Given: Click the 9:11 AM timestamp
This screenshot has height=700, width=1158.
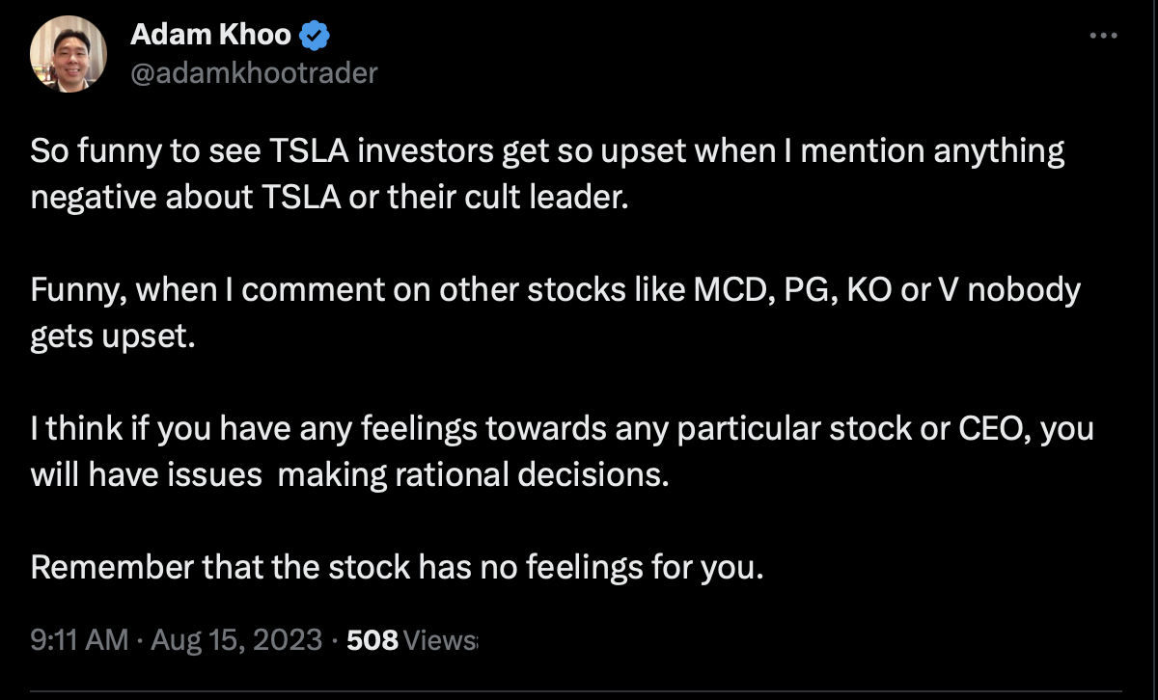Looking at the screenshot, I should tap(79, 640).
